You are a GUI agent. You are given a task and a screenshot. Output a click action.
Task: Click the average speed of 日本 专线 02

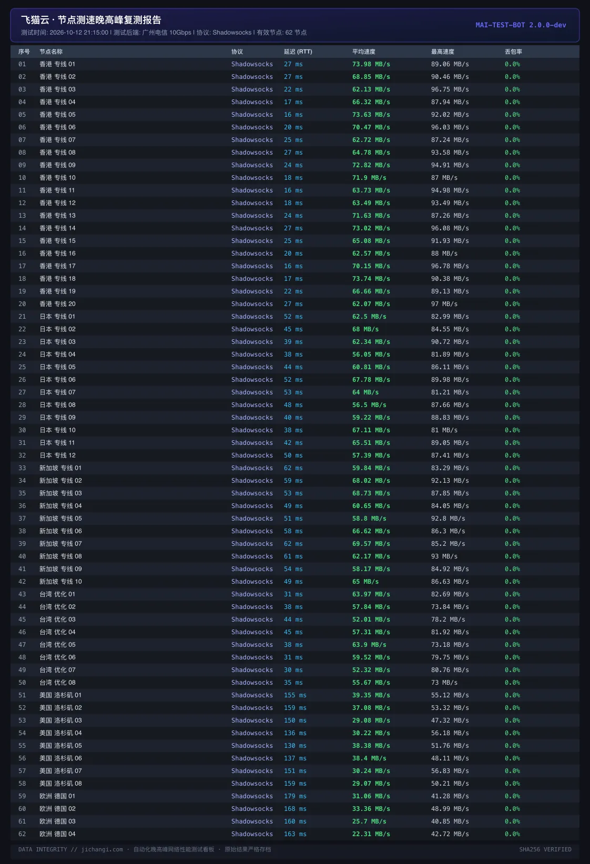(365, 329)
